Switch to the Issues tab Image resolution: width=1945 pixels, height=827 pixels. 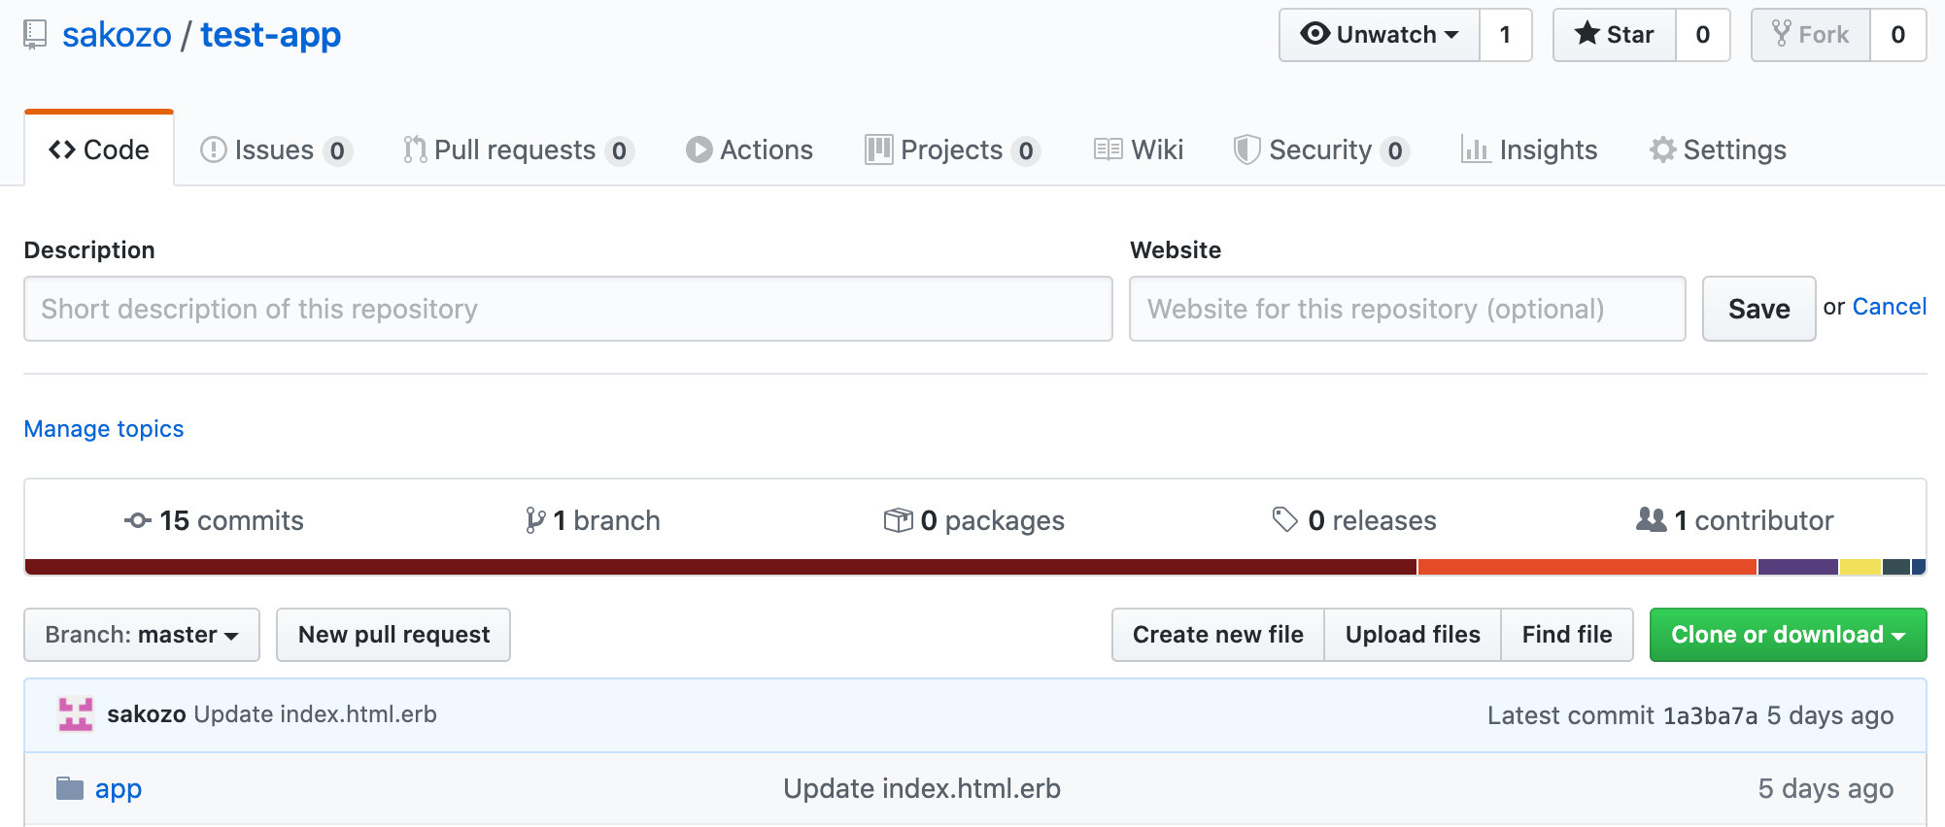[274, 149]
